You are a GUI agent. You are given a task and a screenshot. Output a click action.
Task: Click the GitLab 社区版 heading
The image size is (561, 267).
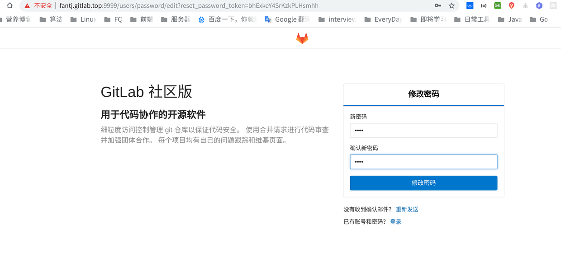pos(147,92)
